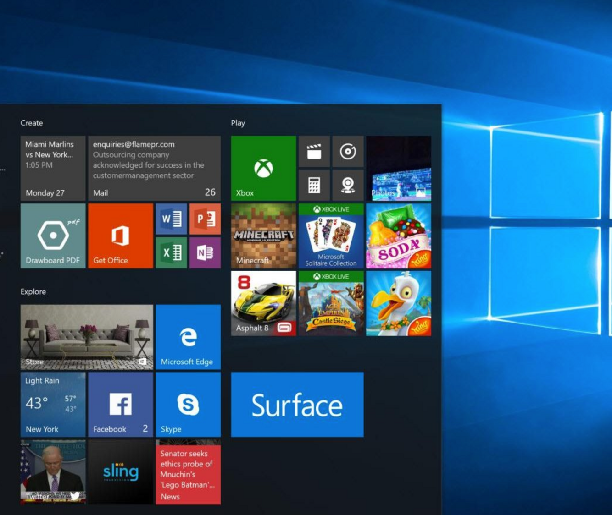Screen dimensions: 612x515
Task: Click the "Create" group heading
Action: [x=32, y=123]
